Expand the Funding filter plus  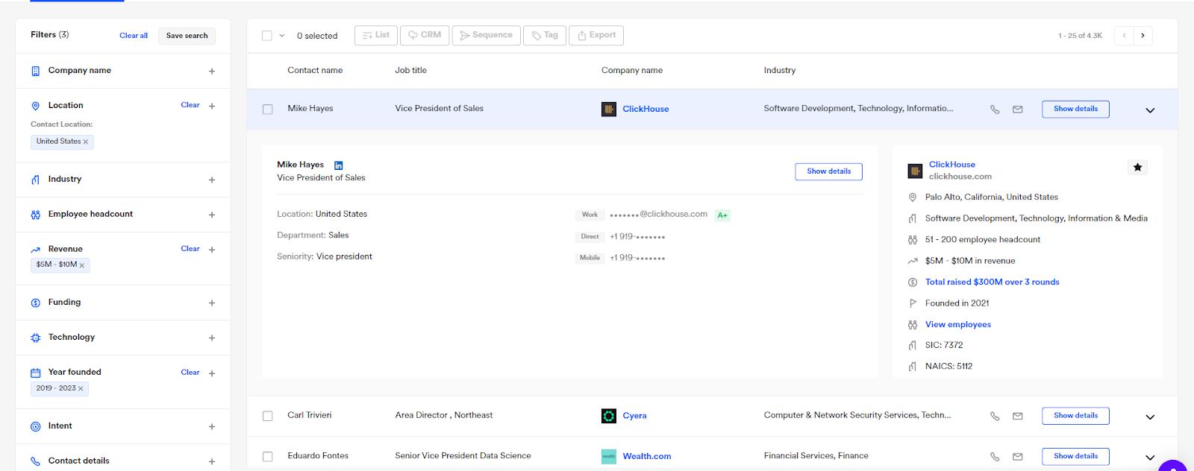point(212,303)
